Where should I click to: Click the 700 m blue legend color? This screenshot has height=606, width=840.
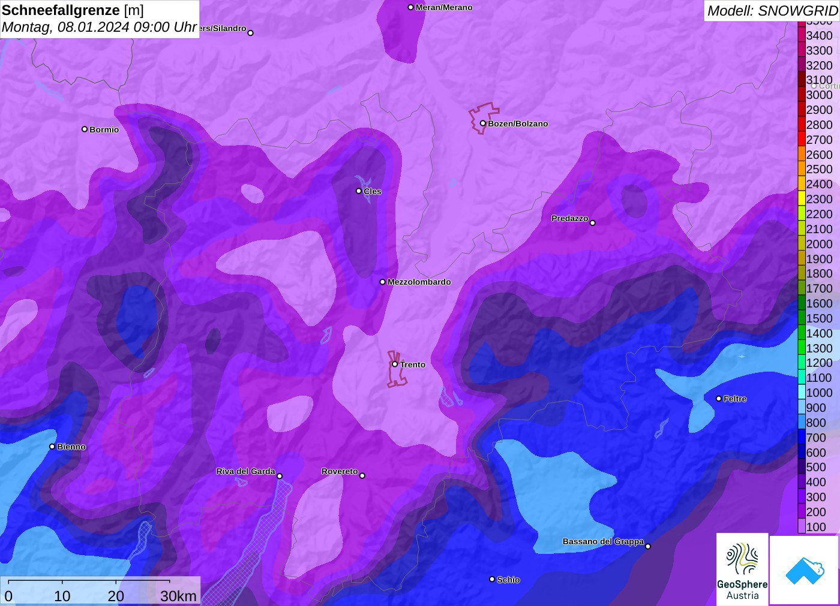click(802, 438)
